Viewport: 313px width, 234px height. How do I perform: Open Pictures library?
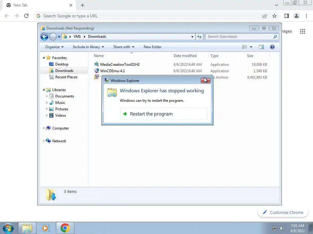point(62,109)
